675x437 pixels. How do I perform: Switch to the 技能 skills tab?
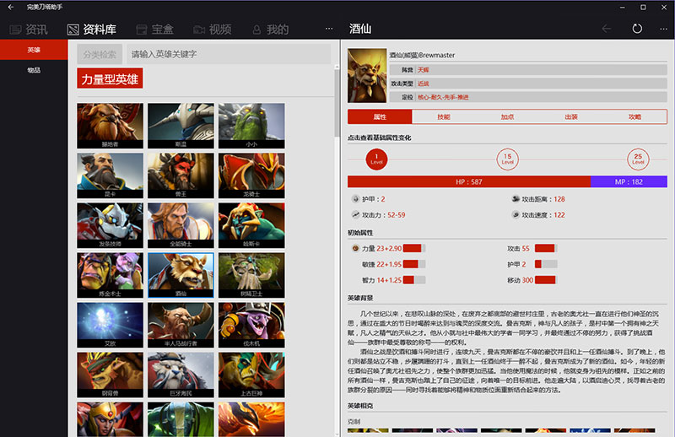coord(444,116)
